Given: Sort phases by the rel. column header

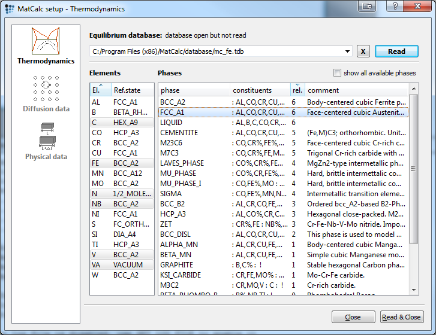Looking at the screenshot, I should point(297,90).
